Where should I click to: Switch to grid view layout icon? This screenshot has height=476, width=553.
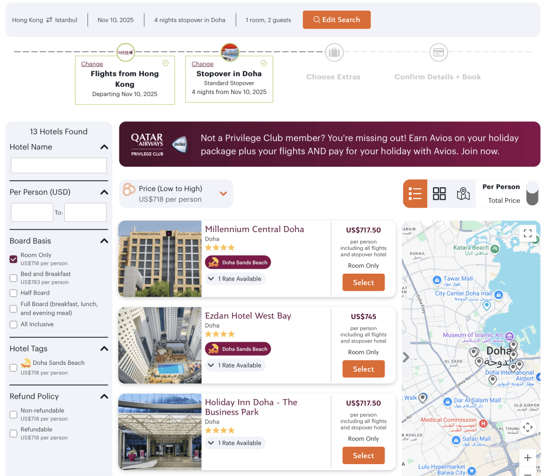click(440, 194)
